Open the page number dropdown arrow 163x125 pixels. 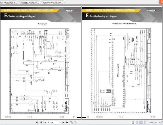[x=60, y=123]
